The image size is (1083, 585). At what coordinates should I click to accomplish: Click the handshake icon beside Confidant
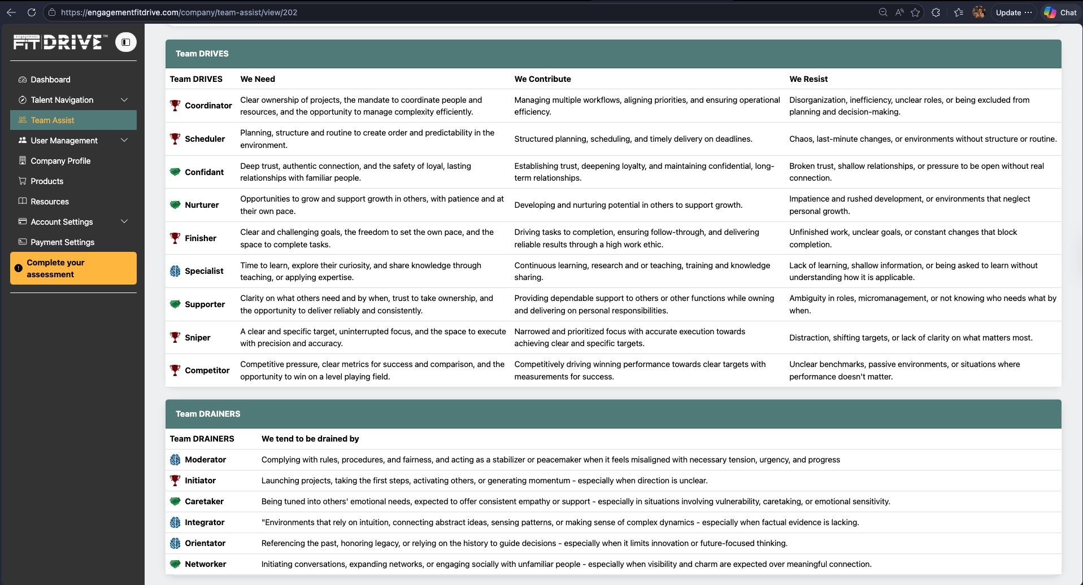click(x=175, y=172)
